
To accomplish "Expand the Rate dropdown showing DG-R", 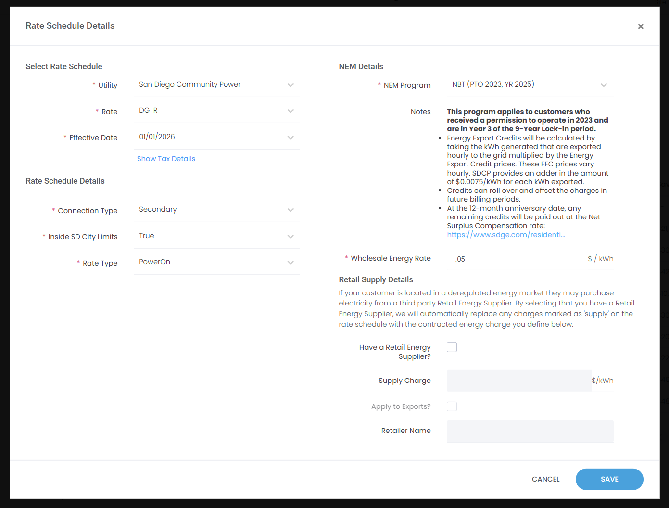I will (290, 111).
